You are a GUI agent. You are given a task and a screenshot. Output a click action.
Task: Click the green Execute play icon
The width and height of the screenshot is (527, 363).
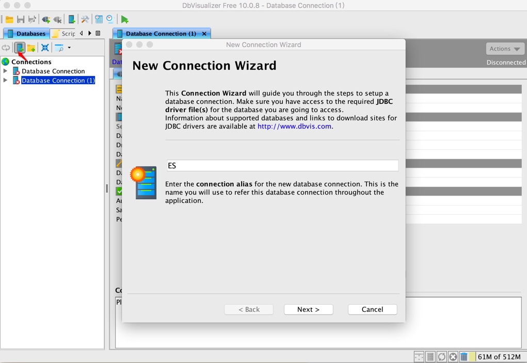(x=125, y=20)
